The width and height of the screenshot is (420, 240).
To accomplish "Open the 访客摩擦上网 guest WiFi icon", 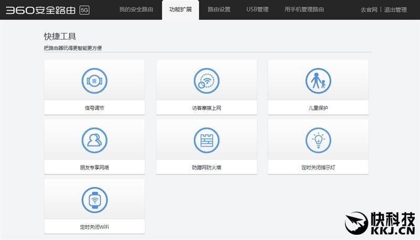I will coord(206,81).
